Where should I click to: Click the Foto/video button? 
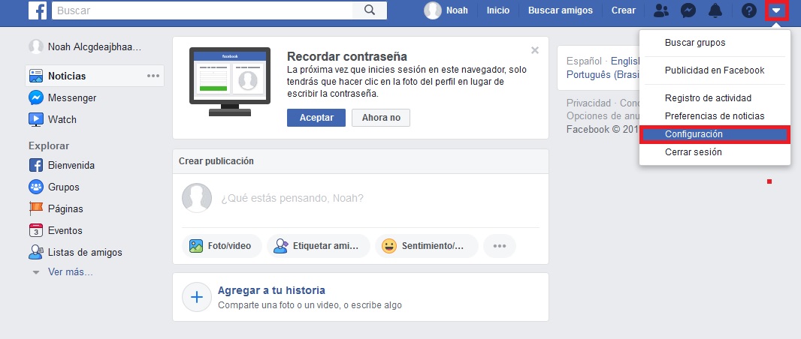[x=222, y=246]
